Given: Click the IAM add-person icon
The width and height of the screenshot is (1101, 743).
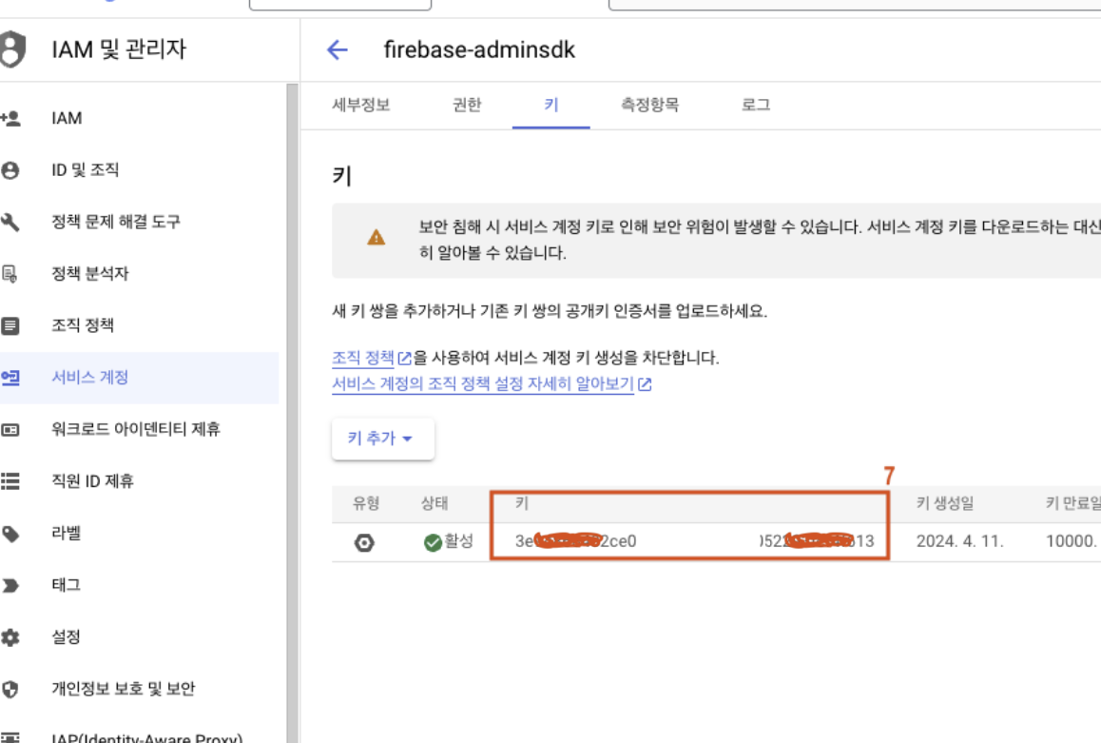Looking at the screenshot, I should point(10,118).
